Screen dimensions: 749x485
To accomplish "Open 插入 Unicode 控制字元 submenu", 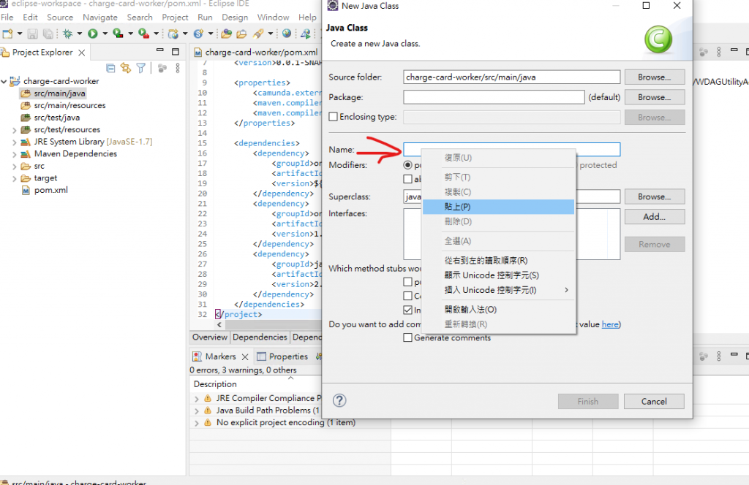I will coord(498,290).
